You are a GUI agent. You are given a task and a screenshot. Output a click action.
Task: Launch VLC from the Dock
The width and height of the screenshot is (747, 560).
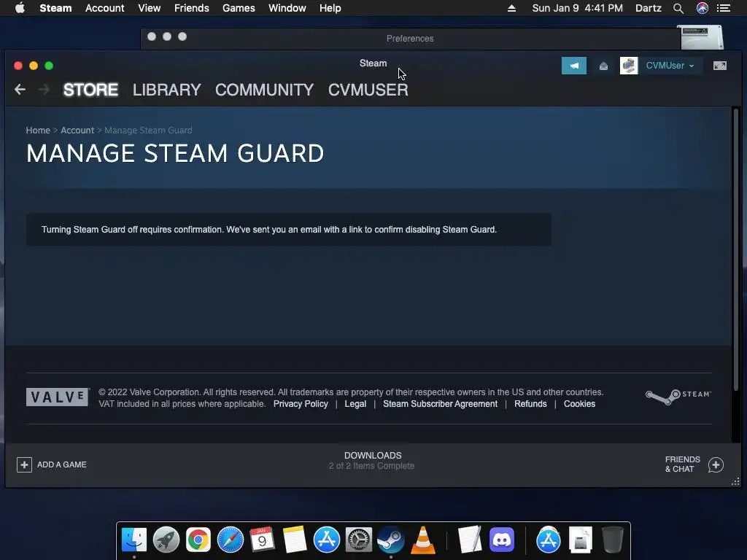click(x=422, y=540)
